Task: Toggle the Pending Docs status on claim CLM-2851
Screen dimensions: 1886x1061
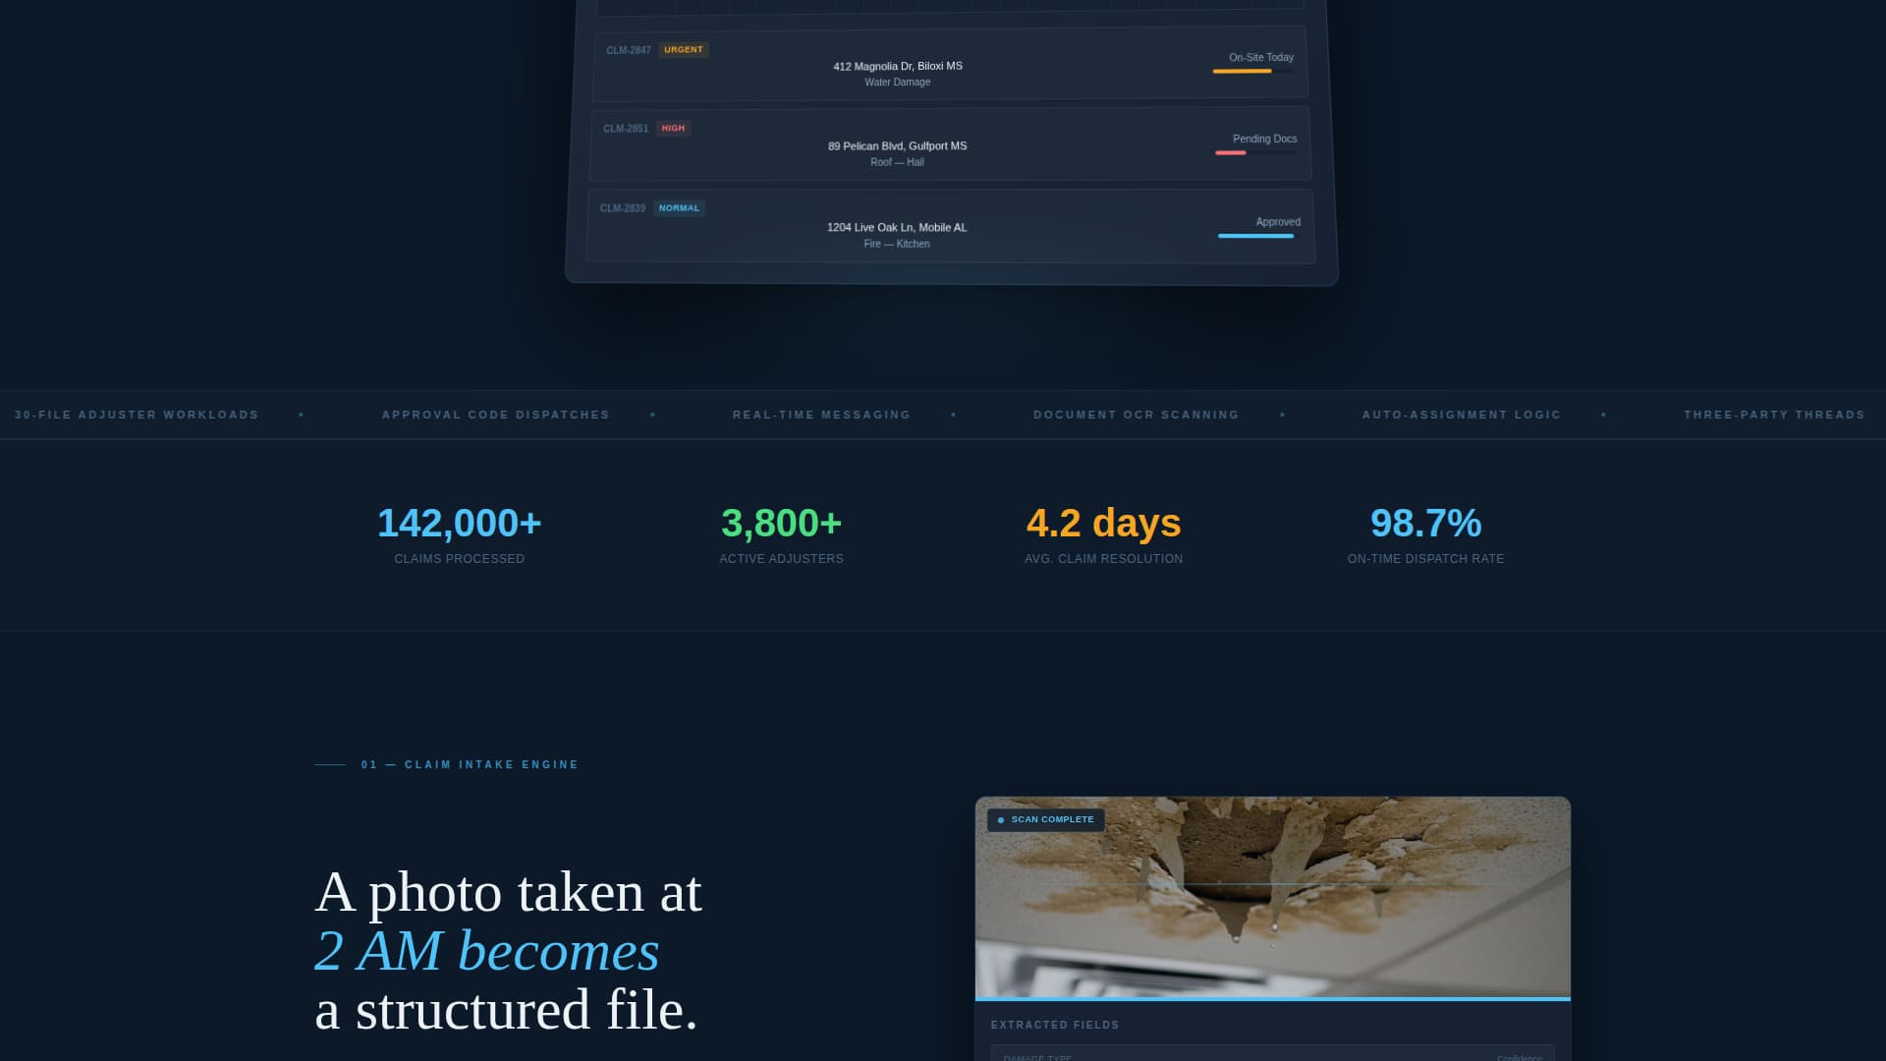Action: coord(1265,138)
